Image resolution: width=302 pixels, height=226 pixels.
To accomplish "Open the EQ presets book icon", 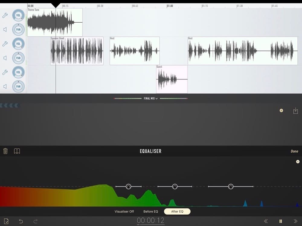I will coord(17,151).
